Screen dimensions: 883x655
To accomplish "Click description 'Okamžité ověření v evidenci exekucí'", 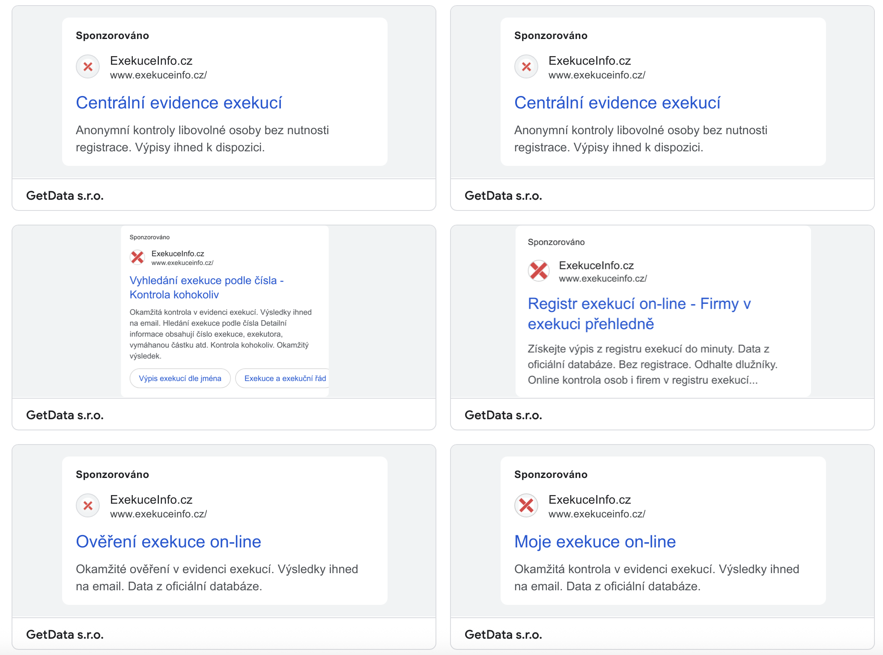I will tap(217, 578).
